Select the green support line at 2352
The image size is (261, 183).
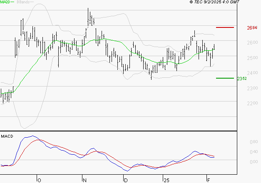[x=225, y=78]
